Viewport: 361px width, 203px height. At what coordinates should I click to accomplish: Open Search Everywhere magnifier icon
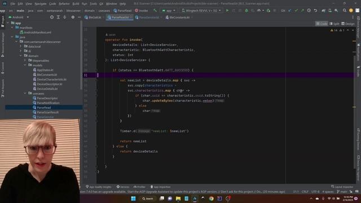[345, 11]
